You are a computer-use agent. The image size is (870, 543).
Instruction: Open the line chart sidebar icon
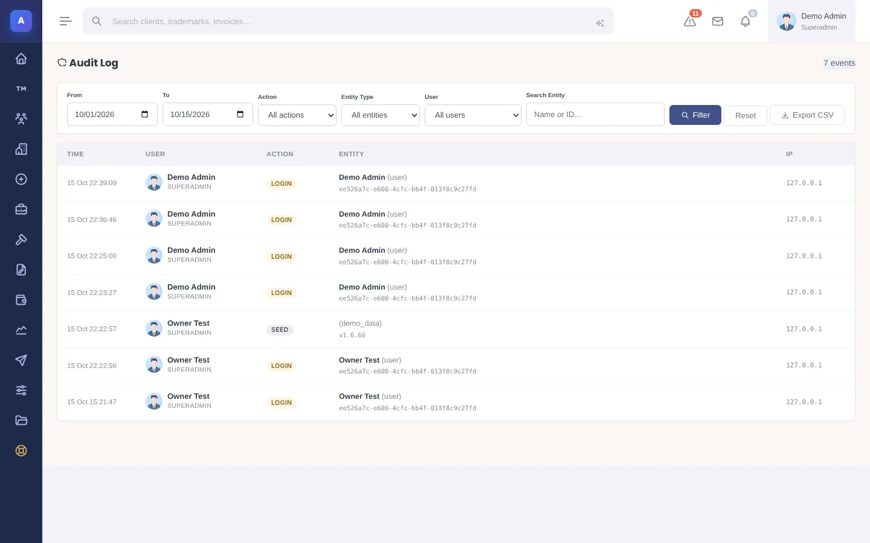tap(21, 330)
